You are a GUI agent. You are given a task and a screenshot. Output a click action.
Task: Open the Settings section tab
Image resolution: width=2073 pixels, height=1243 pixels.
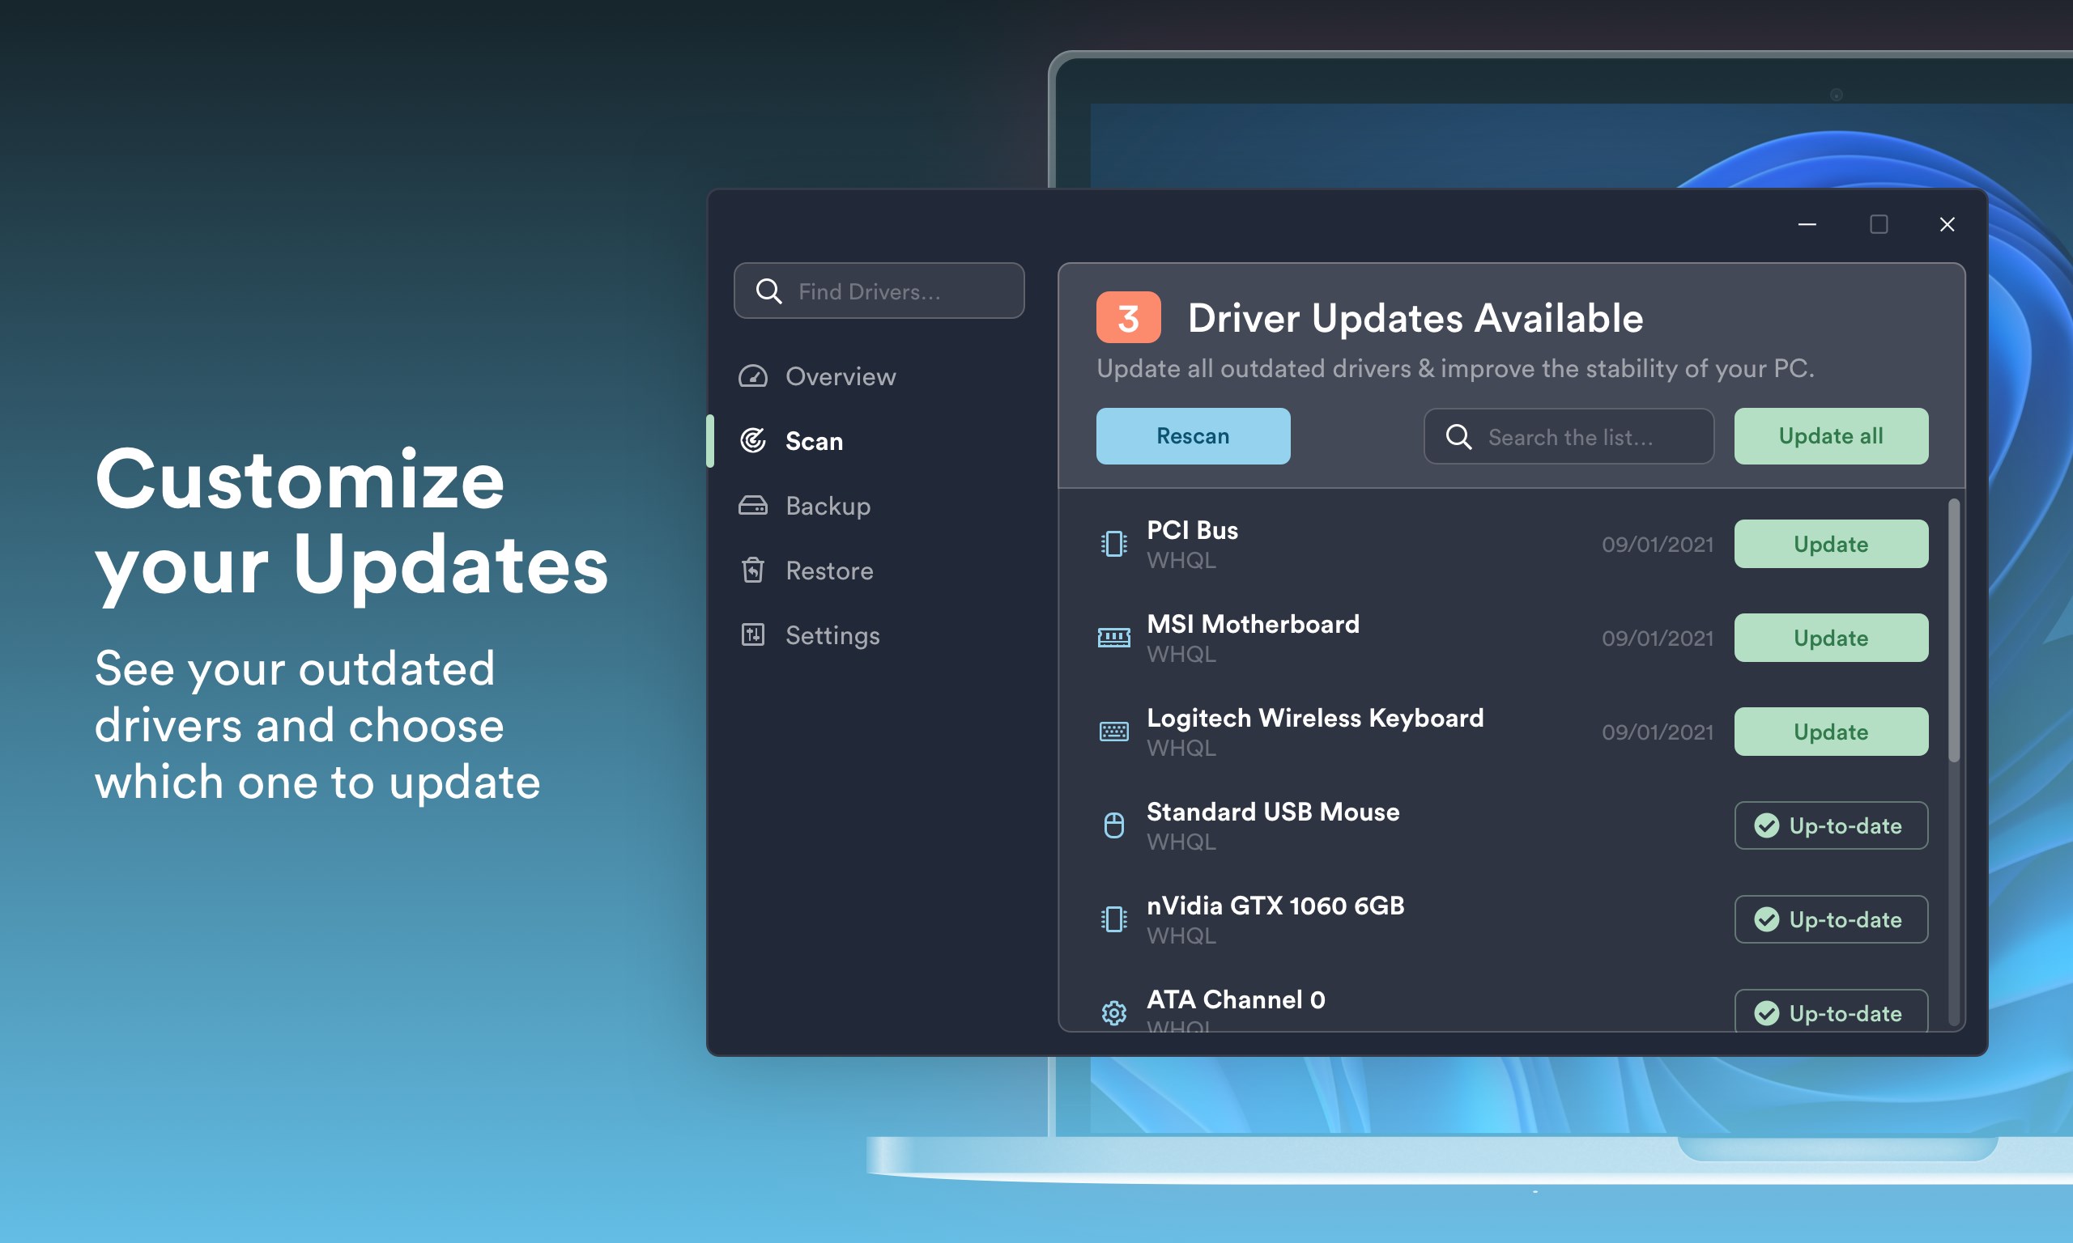[833, 634]
